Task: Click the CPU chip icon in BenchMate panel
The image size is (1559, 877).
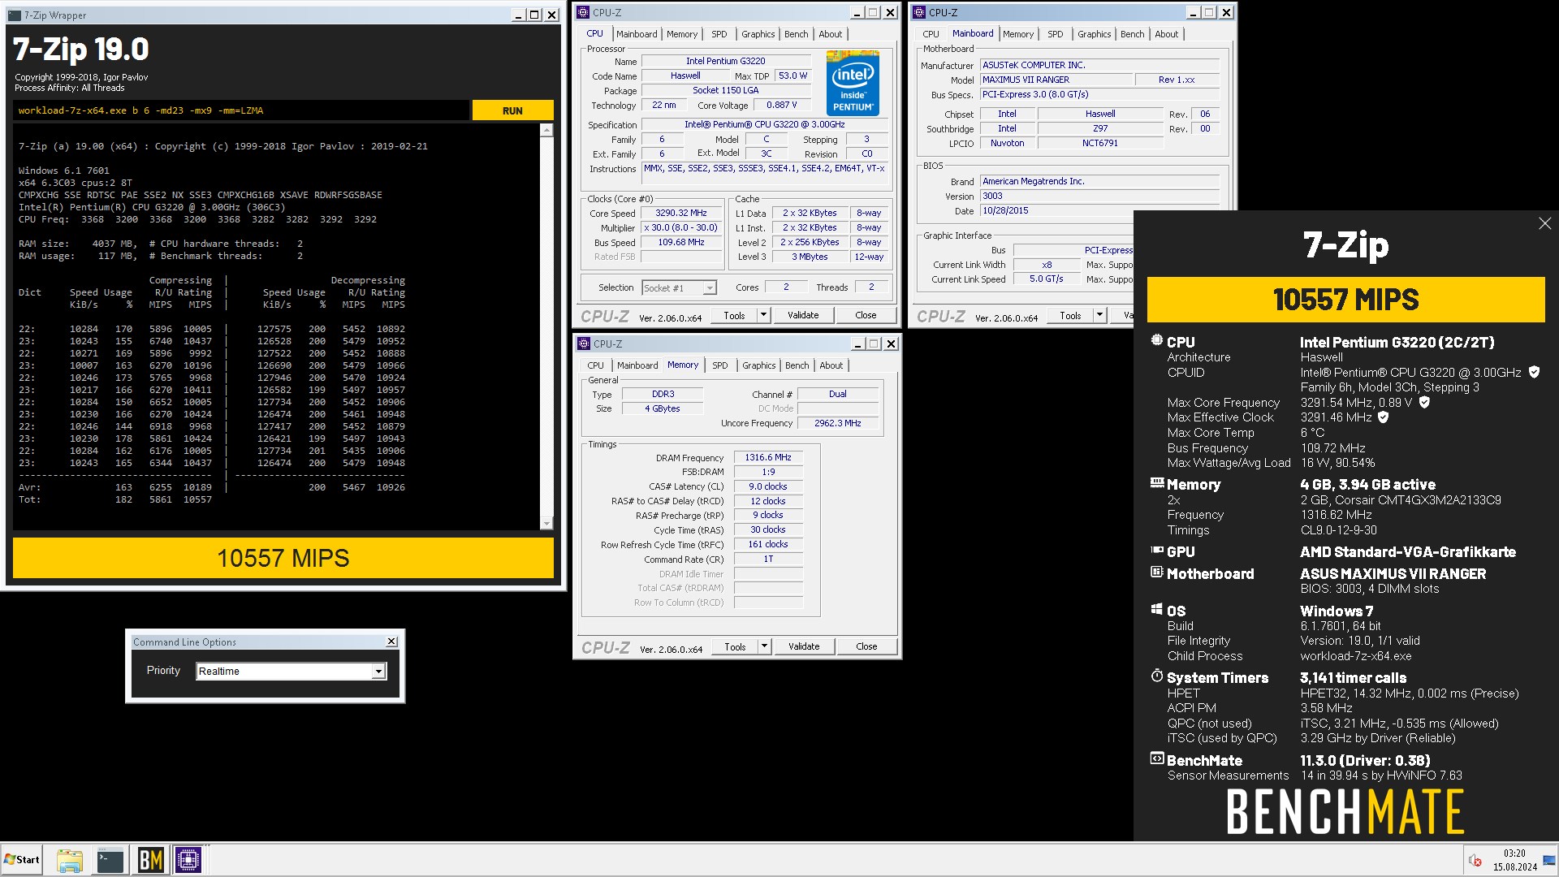Action: tap(1157, 340)
